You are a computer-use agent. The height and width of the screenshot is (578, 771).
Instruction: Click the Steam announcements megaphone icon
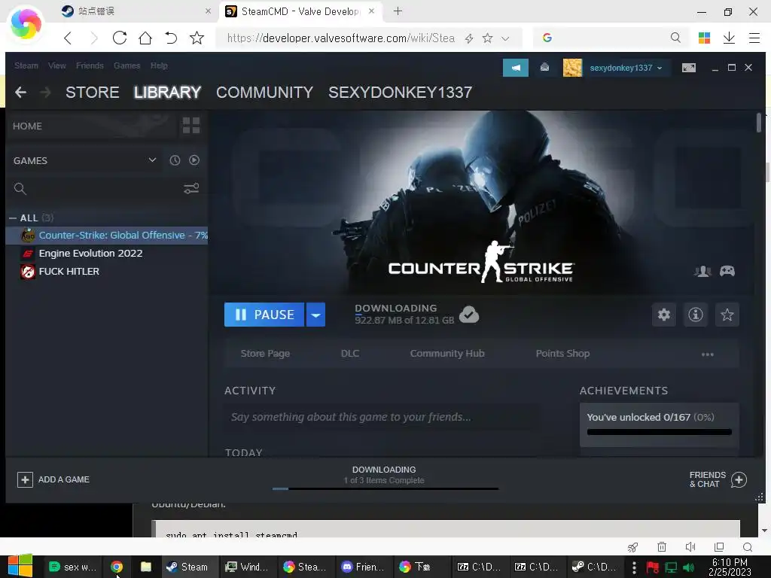click(x=515, y=68)
